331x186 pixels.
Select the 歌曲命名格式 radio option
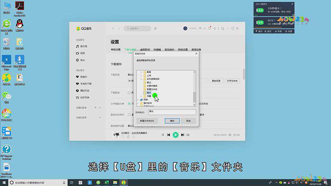tap(129, 115)
